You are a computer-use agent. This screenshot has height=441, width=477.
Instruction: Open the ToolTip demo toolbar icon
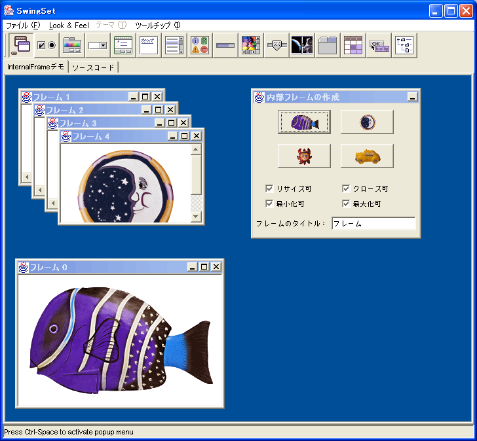click(x=379, y=45)
